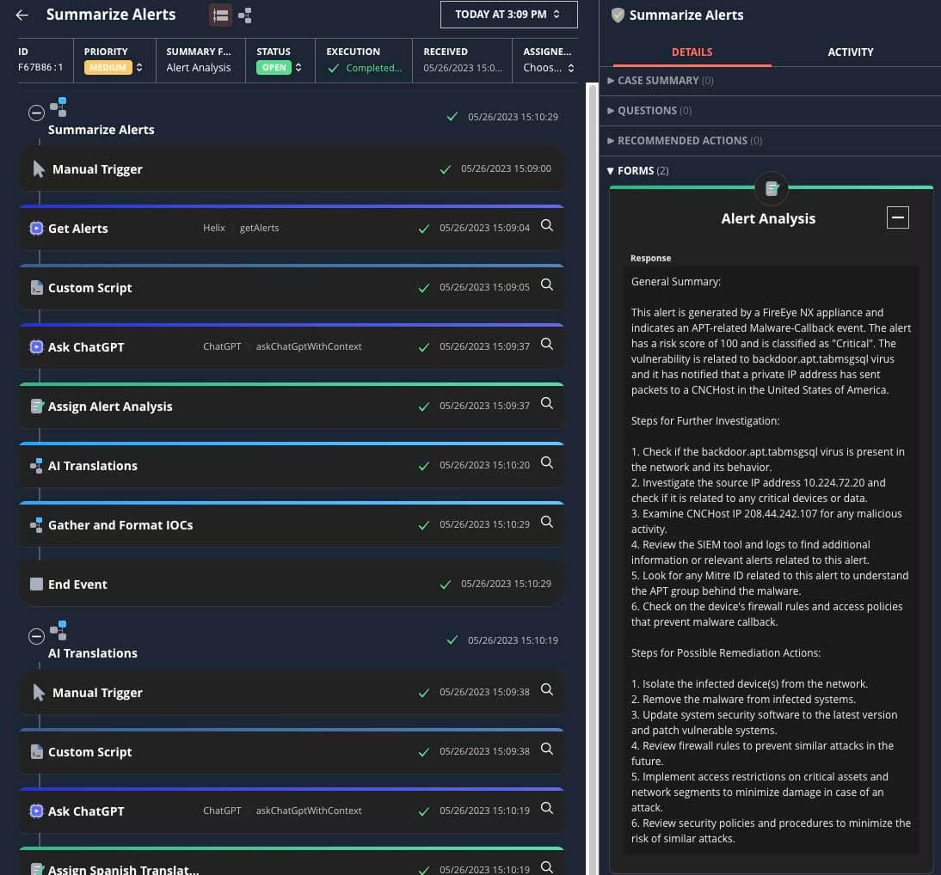Click the form icon above Alert Analysis
The height and width of the screenshot is (875, 941).
[x=772, y=187]
